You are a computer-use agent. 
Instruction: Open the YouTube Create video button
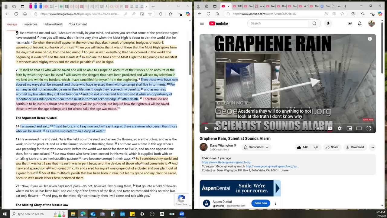(350, 23)
